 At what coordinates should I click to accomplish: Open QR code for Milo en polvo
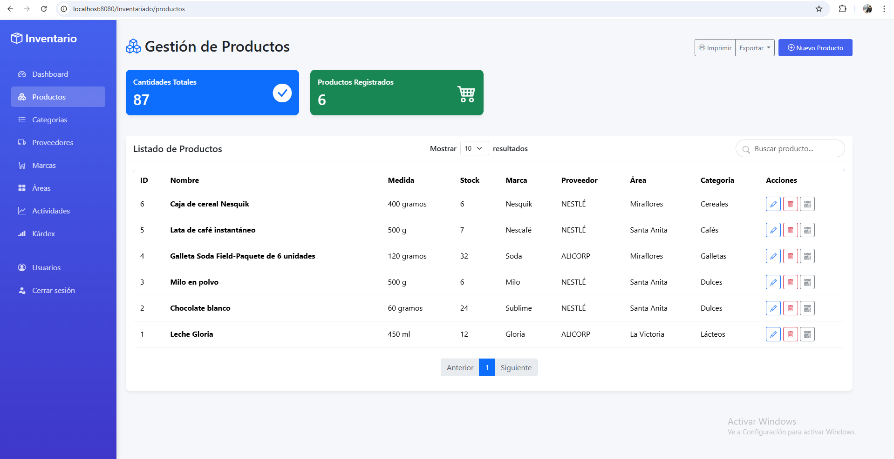point(807,282)
